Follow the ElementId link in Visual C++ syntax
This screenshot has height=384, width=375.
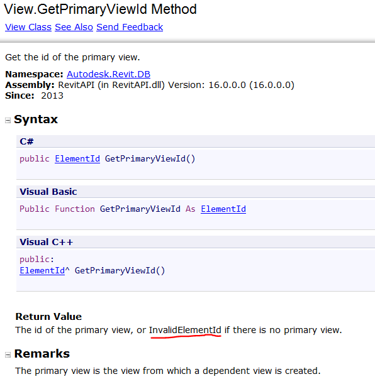pyautogui.click(x=42, y=271)
